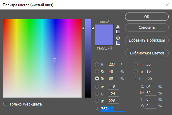Click the Сбросить button

pos(147,27)
